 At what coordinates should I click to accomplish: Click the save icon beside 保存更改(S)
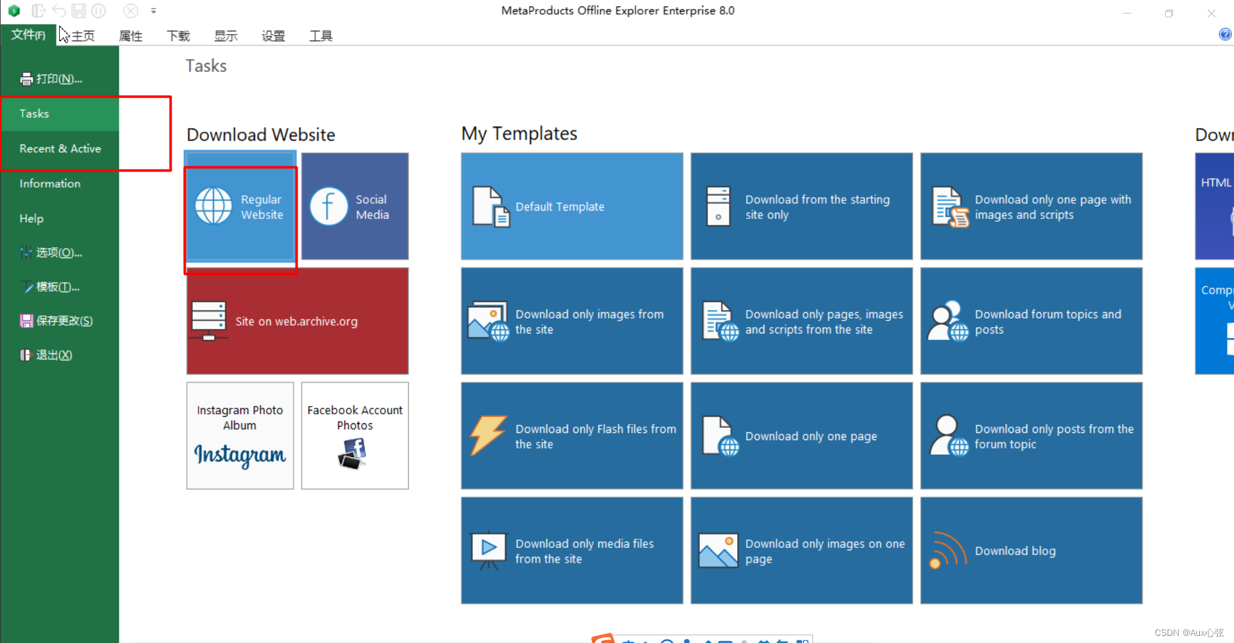pyautogui.click(x=26, y=321)
